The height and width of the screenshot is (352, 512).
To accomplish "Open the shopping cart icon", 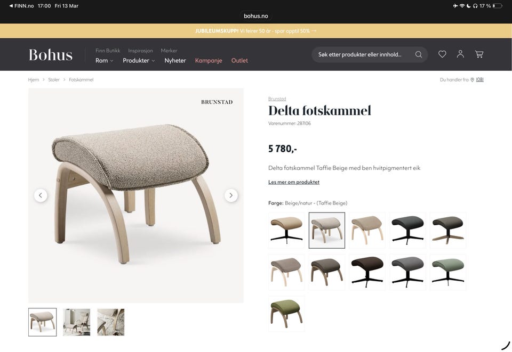I will coord(479,54).
